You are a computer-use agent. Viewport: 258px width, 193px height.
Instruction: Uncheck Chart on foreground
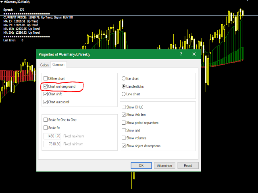pyautogui.click(x=46, y=86)
